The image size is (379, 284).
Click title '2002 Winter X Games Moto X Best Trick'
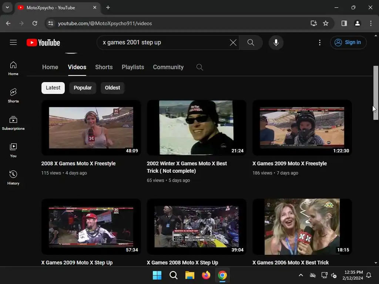[187, 167]
